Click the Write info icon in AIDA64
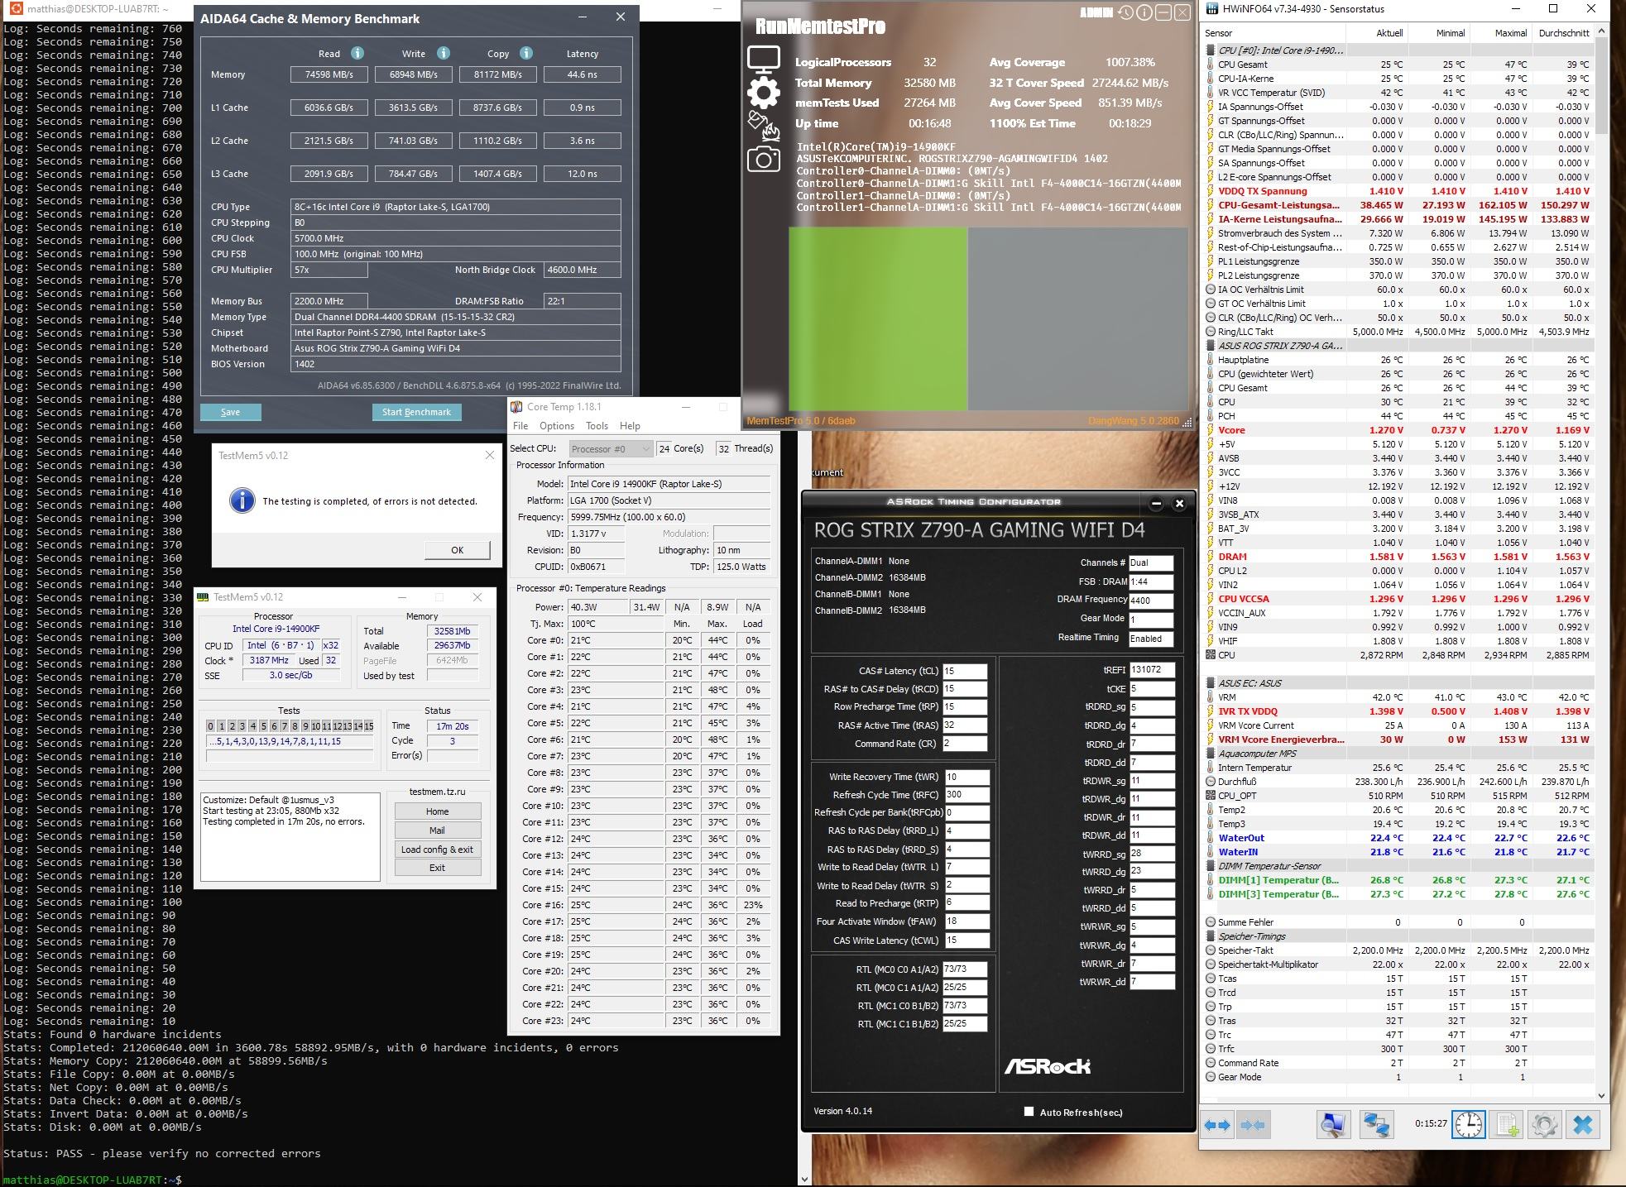The width and height of the screenshot is (1626, 1187). (x=444, y=53)
